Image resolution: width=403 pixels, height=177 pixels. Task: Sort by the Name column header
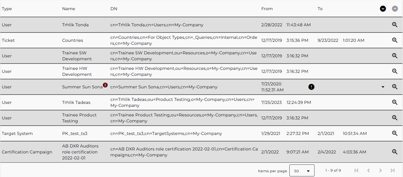pyautogui.click(x=69, y=9)
